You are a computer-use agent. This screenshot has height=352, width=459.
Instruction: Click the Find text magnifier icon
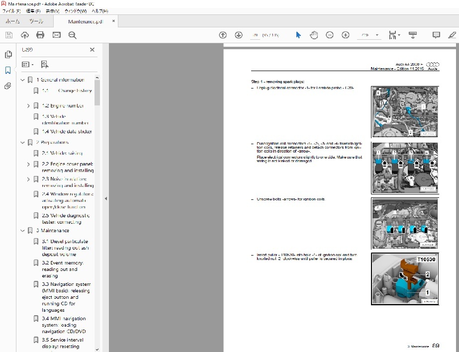[72, 35]
